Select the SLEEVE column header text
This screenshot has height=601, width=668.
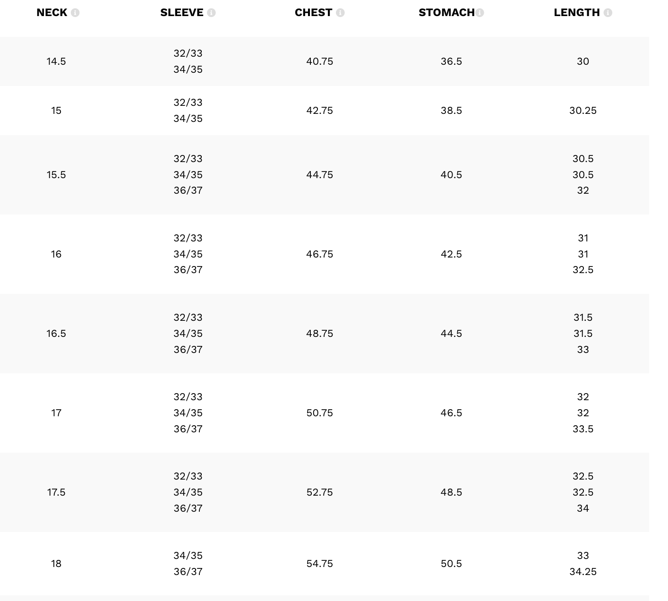(x=182, y=13)
